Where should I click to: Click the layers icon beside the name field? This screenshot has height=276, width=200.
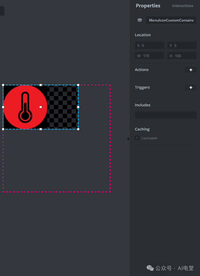tap(140, 20)
